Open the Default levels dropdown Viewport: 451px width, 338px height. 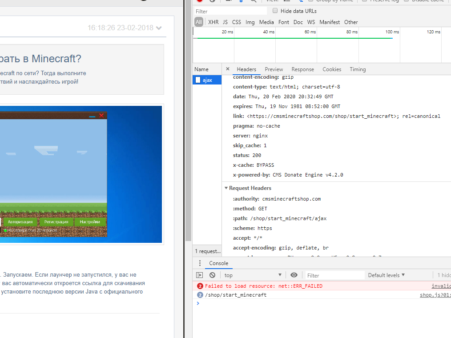tap(386, 275)
